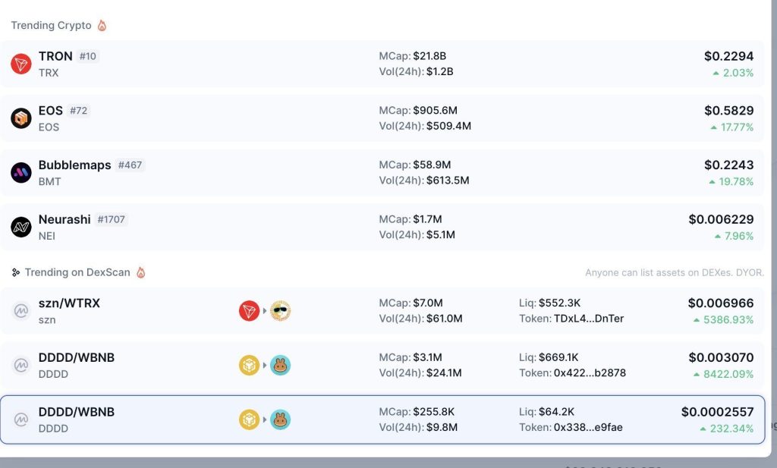
Task: Click the TRON price $0.2294
Action: (728, 56)
